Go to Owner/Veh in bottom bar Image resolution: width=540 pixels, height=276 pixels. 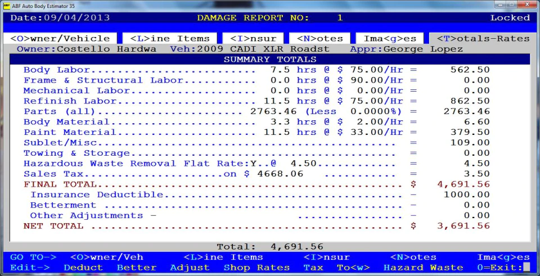(x=106, y=257)
